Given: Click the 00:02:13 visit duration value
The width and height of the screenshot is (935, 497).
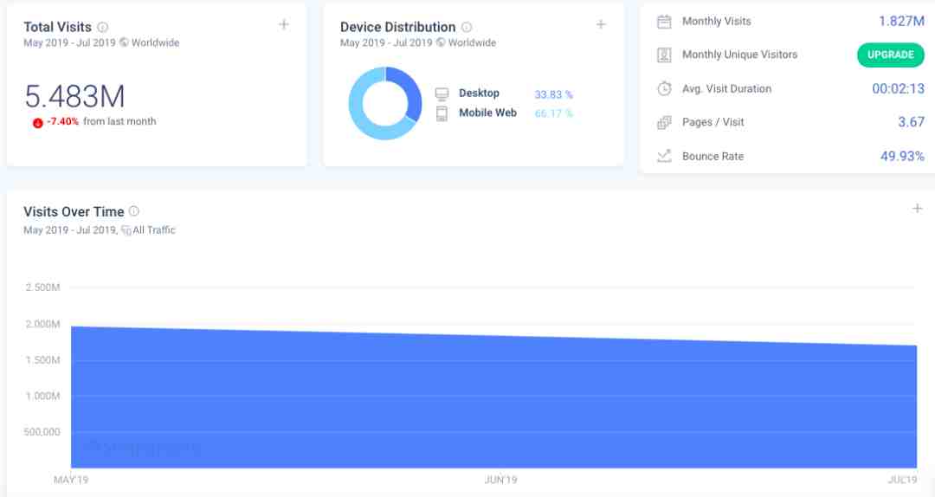Looking at the screenshot, I should pos(898,88).
